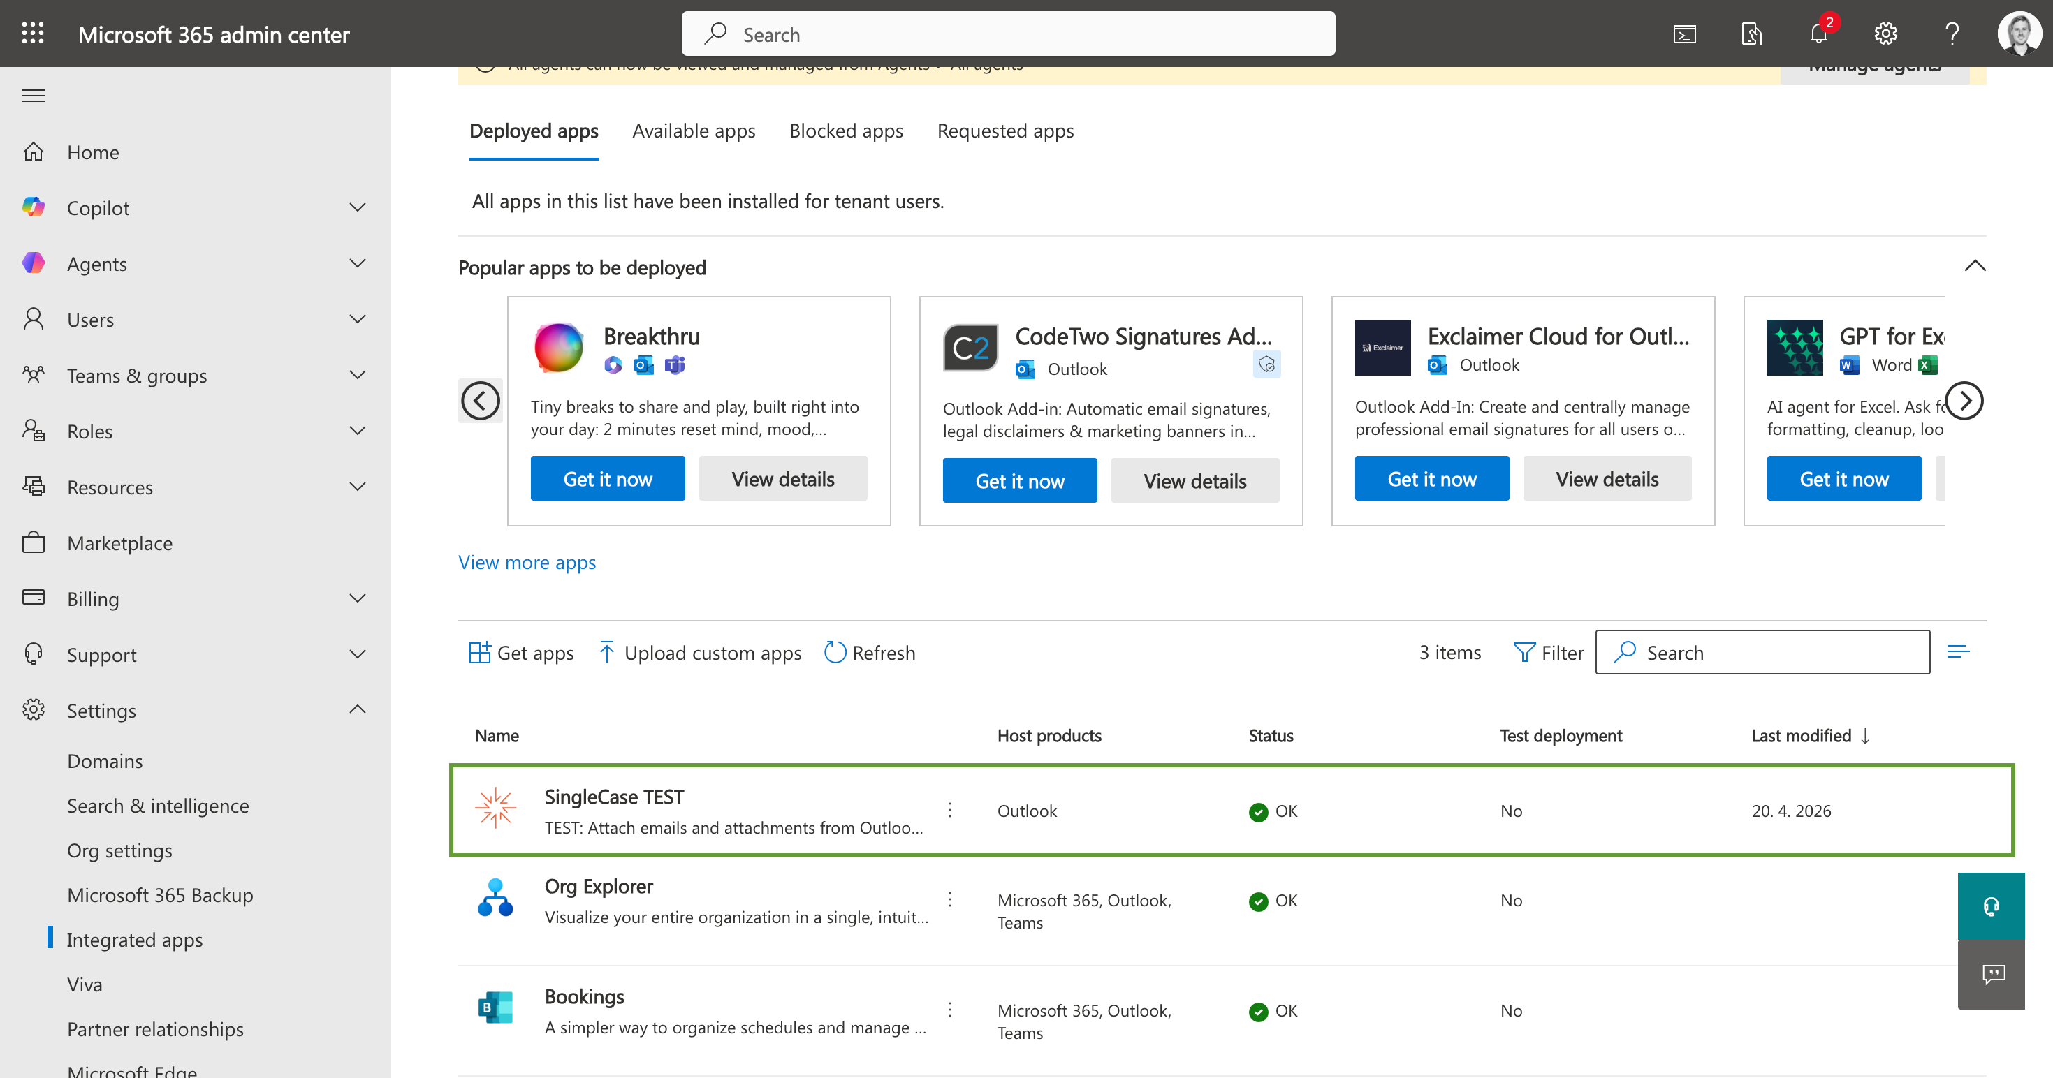Open the app launcher waffle icon

(33, 34)
